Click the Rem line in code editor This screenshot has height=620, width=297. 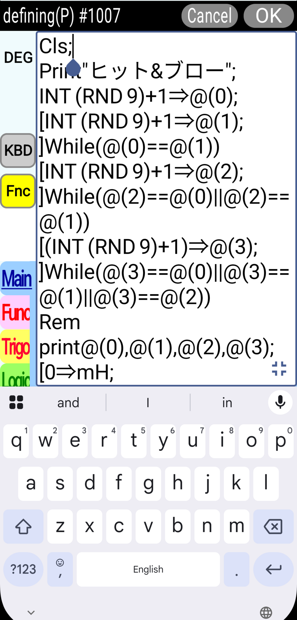(60, 322)
